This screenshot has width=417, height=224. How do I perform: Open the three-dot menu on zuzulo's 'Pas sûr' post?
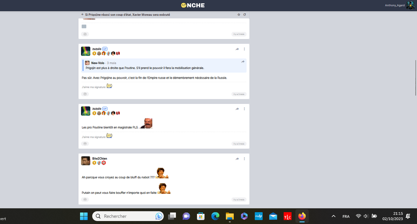tap(244, 49)
